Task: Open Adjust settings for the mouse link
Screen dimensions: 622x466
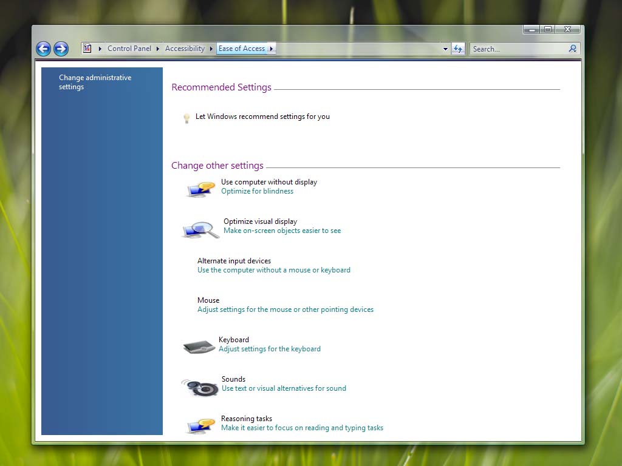Action: [285, 309]
